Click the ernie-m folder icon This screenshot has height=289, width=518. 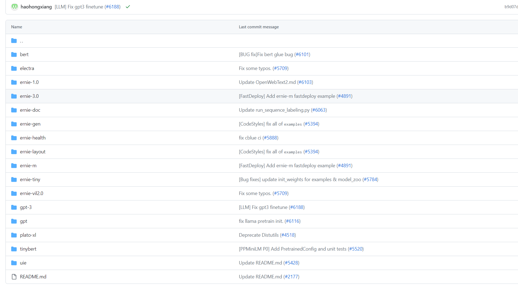tap(14, 166)
